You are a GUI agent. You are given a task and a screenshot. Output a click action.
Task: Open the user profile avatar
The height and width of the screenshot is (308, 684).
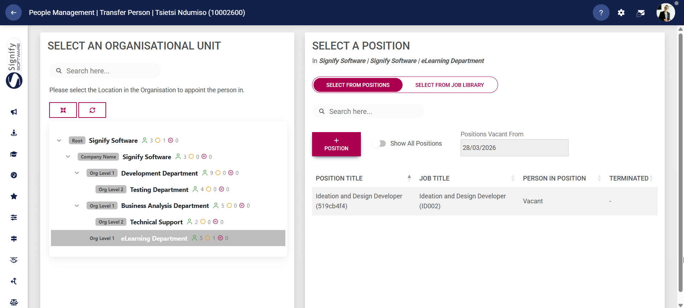665,12
